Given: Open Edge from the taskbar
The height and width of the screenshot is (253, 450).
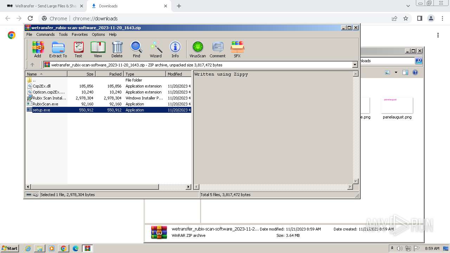Looking at the screenshot, I should pyautogui.click(x=75, y=248).
